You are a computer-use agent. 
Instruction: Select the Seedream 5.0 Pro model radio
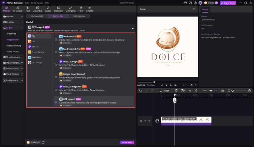(56, 52)
